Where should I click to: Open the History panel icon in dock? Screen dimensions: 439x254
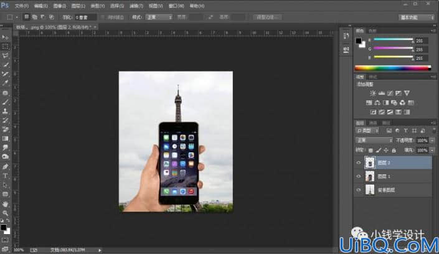[x=346, y=35]
